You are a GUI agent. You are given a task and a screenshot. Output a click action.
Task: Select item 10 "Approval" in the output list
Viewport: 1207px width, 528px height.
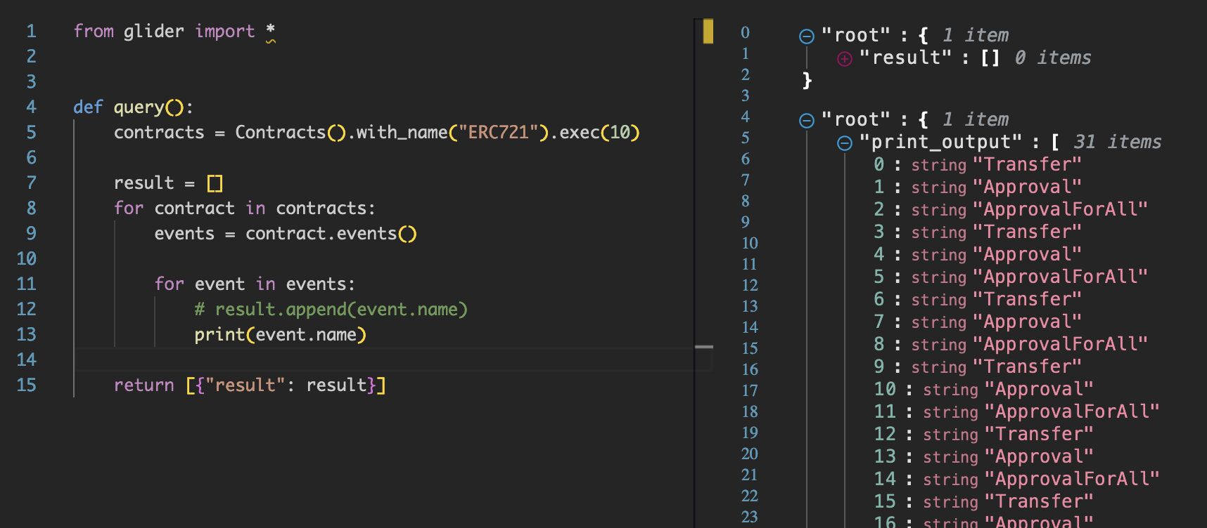[x=1038, y=390]
